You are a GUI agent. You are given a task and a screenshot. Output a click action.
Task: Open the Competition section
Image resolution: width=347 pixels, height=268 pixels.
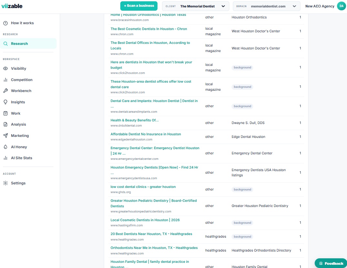(22, 80)
